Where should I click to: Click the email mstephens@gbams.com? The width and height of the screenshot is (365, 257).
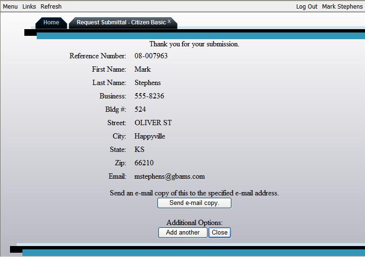pos(169,176)
